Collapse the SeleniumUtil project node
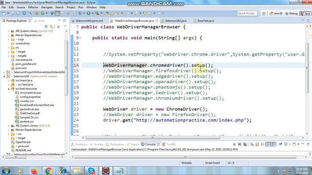 [4, 76]
